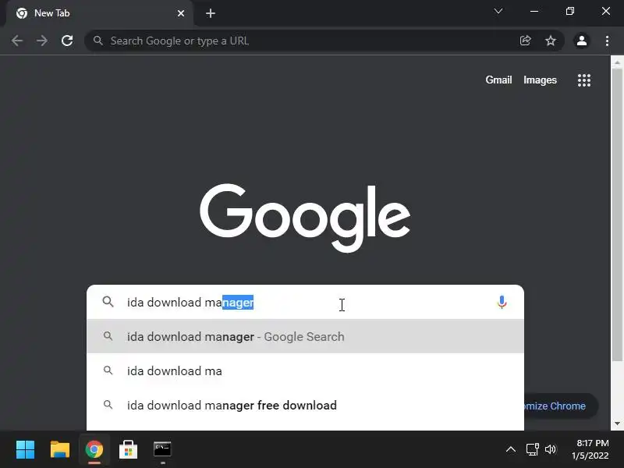The height and width of the screenshot is (468, 624).
Task: Click the scrollbar down arrow
Action: click(617, 424)
